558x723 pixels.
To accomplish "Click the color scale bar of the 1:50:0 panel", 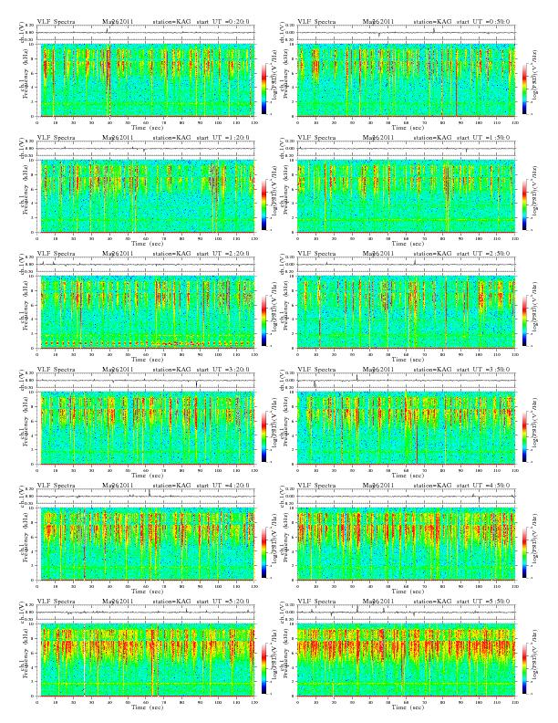I will pyautogui.click(x=524, y=204).
